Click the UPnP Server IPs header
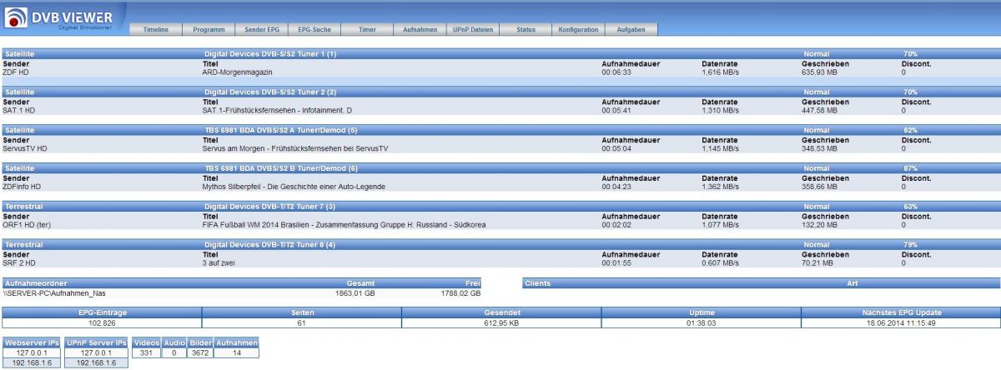1001x370 pixels. pyautogui.click(x=97, y=343)
